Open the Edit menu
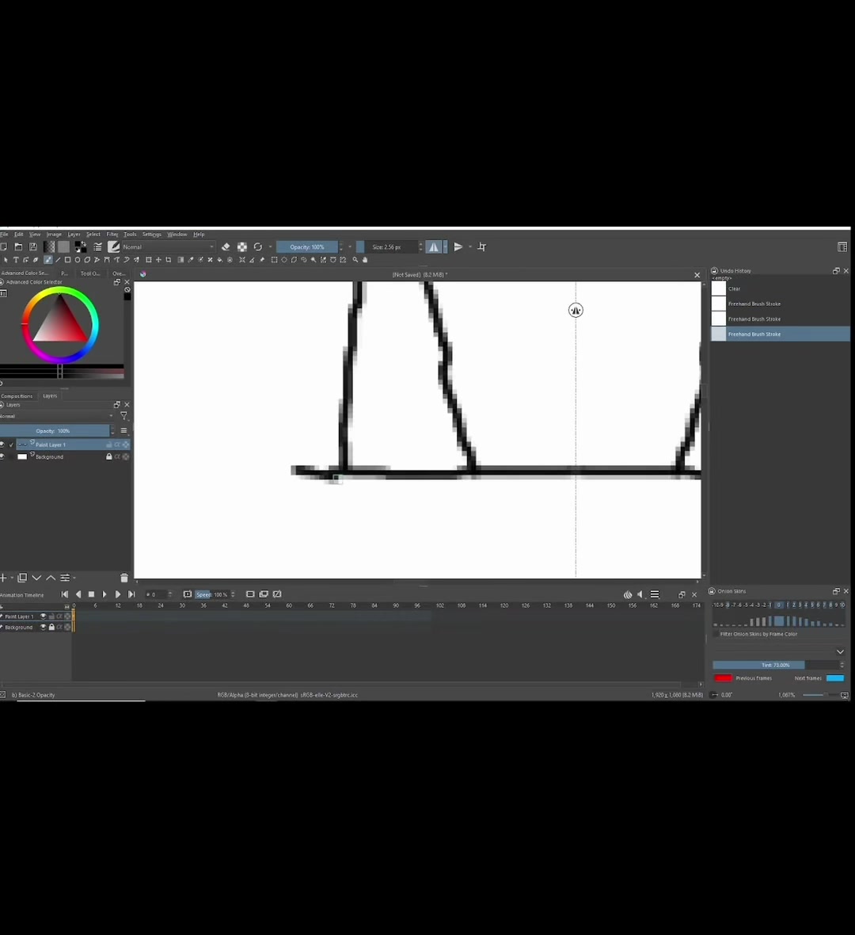Viewport: 855px width, 935px height. point(18,235)
